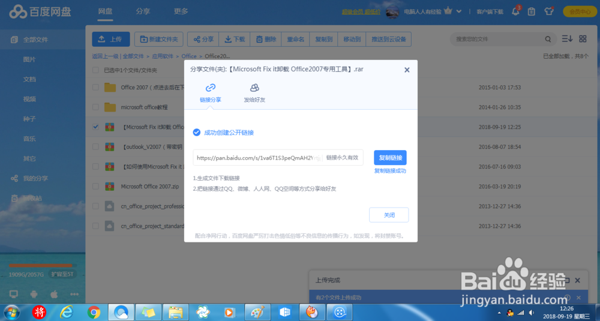Click 删除 toolbar button
The image size is (600, 321).
[266, 39]
